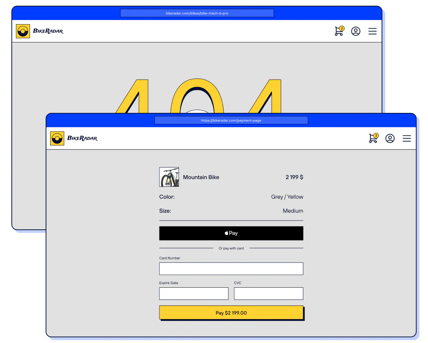
Task: Click the BikeRadar wordmark in the 404 window
Action: click(48, 31)
